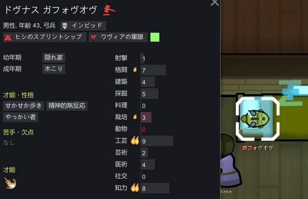The width and height of the screenshot is (308, 199).
Task: Click the Impid xenotype face icon
Action: tap(65, 26)
